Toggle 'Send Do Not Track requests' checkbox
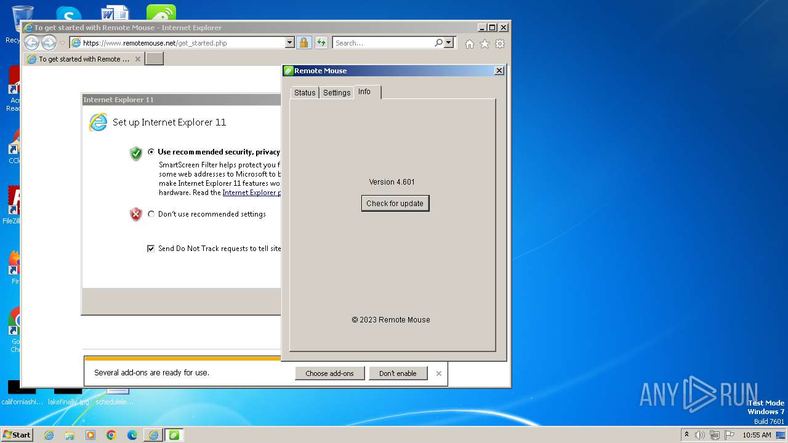 point(151,249)
